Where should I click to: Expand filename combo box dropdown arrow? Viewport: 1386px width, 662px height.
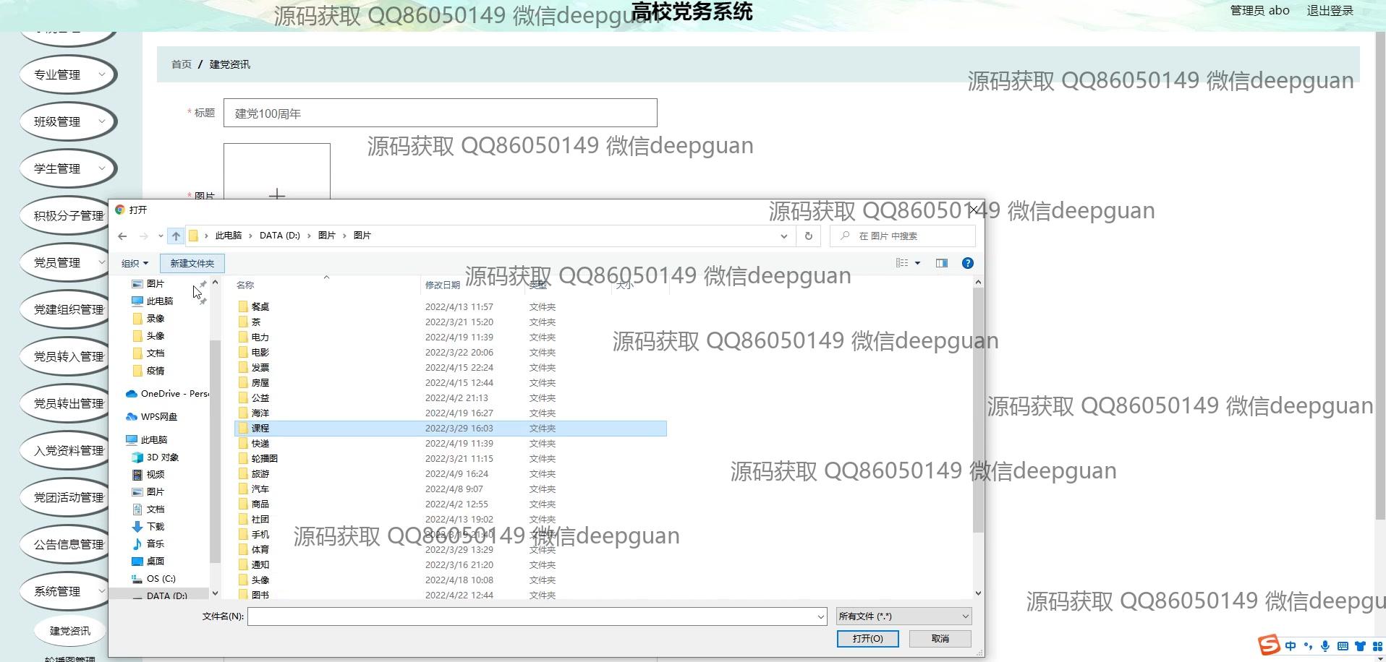[x=820, y=616]
